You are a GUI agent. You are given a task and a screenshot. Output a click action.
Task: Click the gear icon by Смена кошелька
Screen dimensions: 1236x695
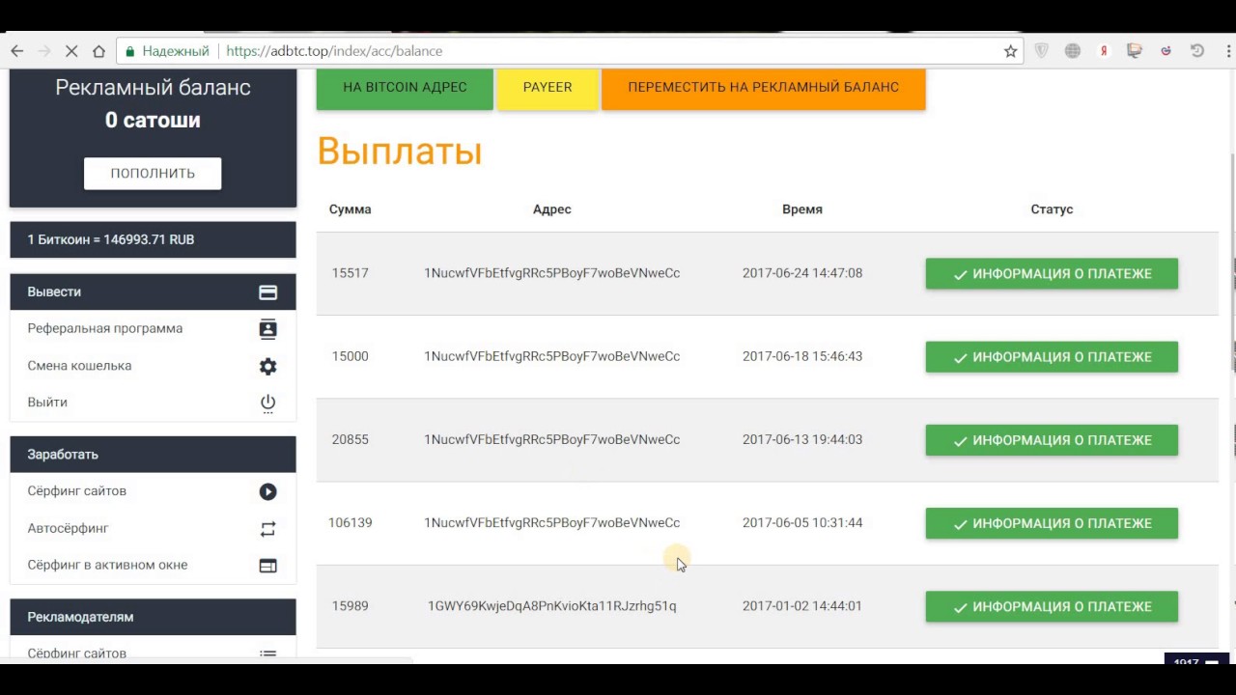pos(268,366)
